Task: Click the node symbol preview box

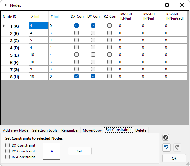Action: click(52, 151)
